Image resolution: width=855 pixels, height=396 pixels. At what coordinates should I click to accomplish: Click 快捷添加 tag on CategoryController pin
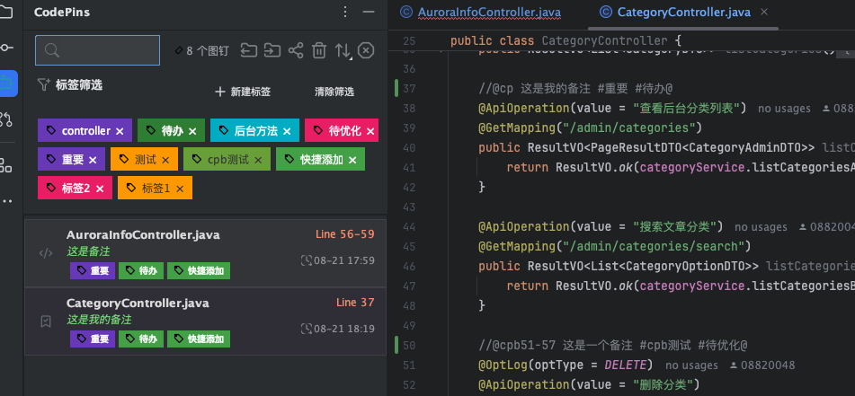click(x=199, y=339)
